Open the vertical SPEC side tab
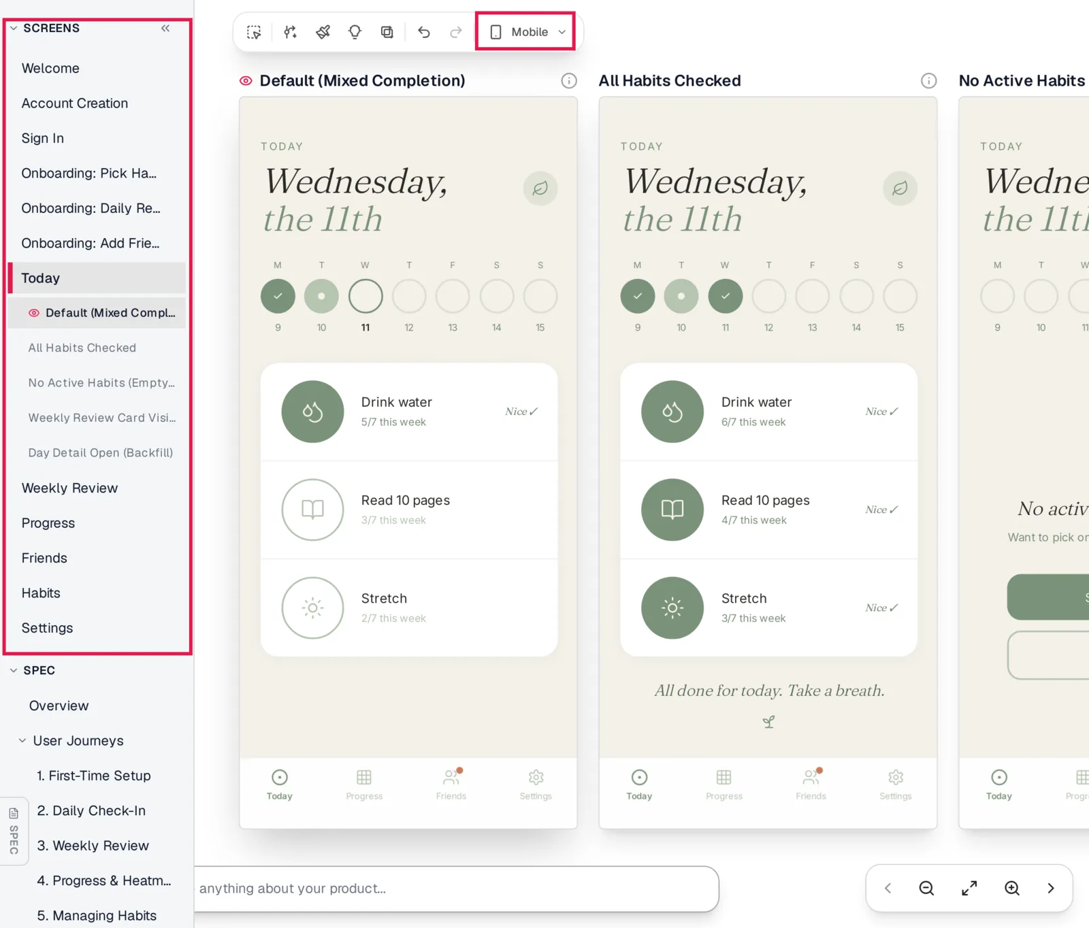Image resolution: width=1089 pixels, height=928 pixels. pyautogui.click(x=14, y=831)
